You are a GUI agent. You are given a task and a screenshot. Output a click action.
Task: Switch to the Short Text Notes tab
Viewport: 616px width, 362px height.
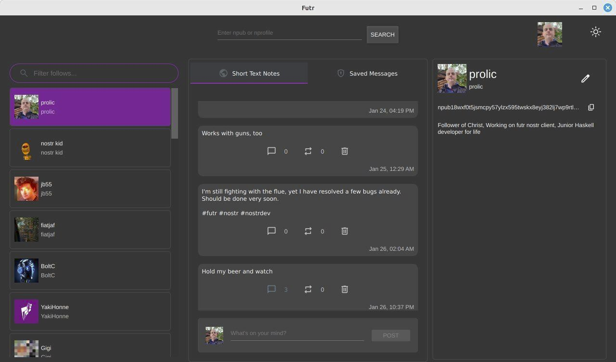click(x=249, y=73)
